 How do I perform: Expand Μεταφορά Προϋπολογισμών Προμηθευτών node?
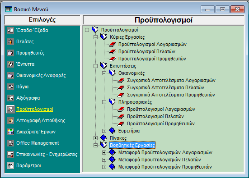(104, 167)
